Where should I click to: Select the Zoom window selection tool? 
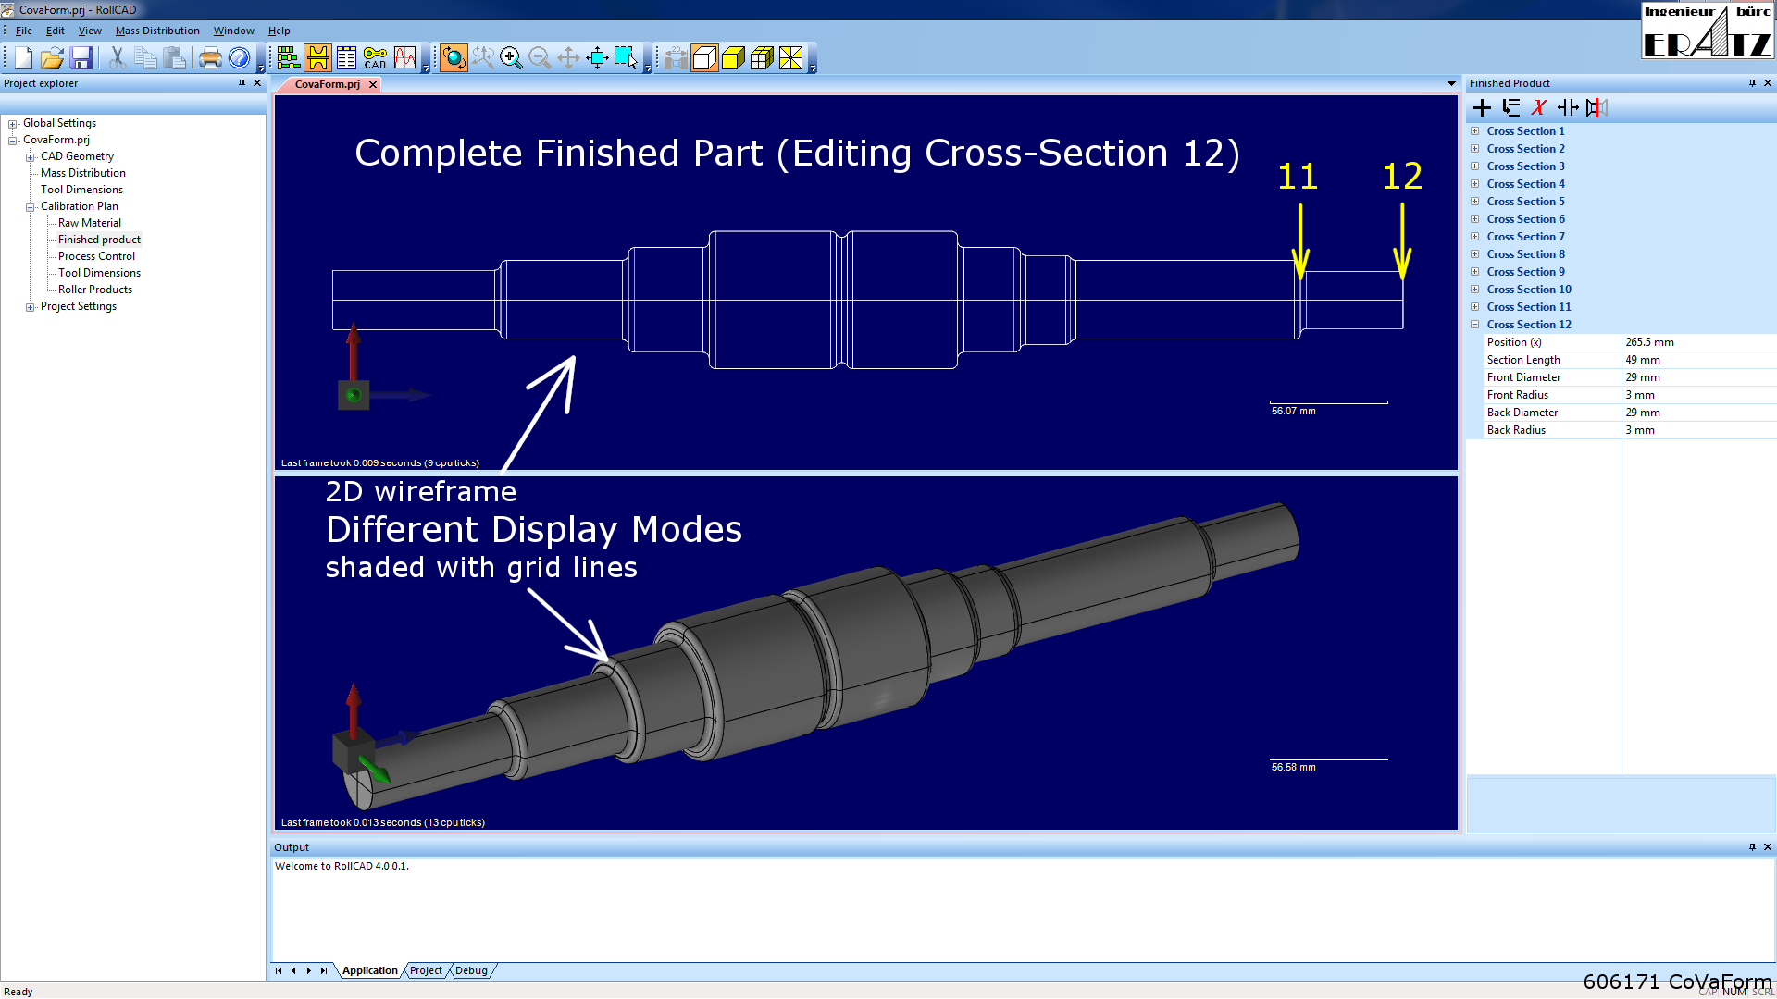(x=626, y=58)
